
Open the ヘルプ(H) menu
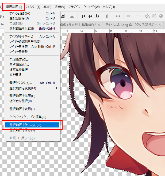(109, 7)
